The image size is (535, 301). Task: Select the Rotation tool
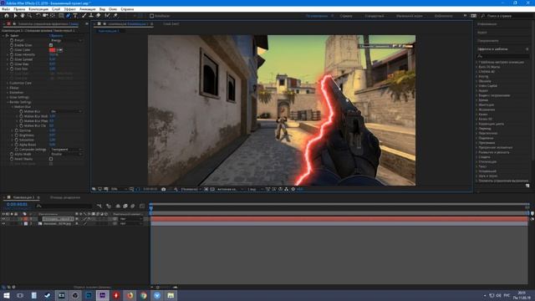pyautogui.click(x=38, y=16)
